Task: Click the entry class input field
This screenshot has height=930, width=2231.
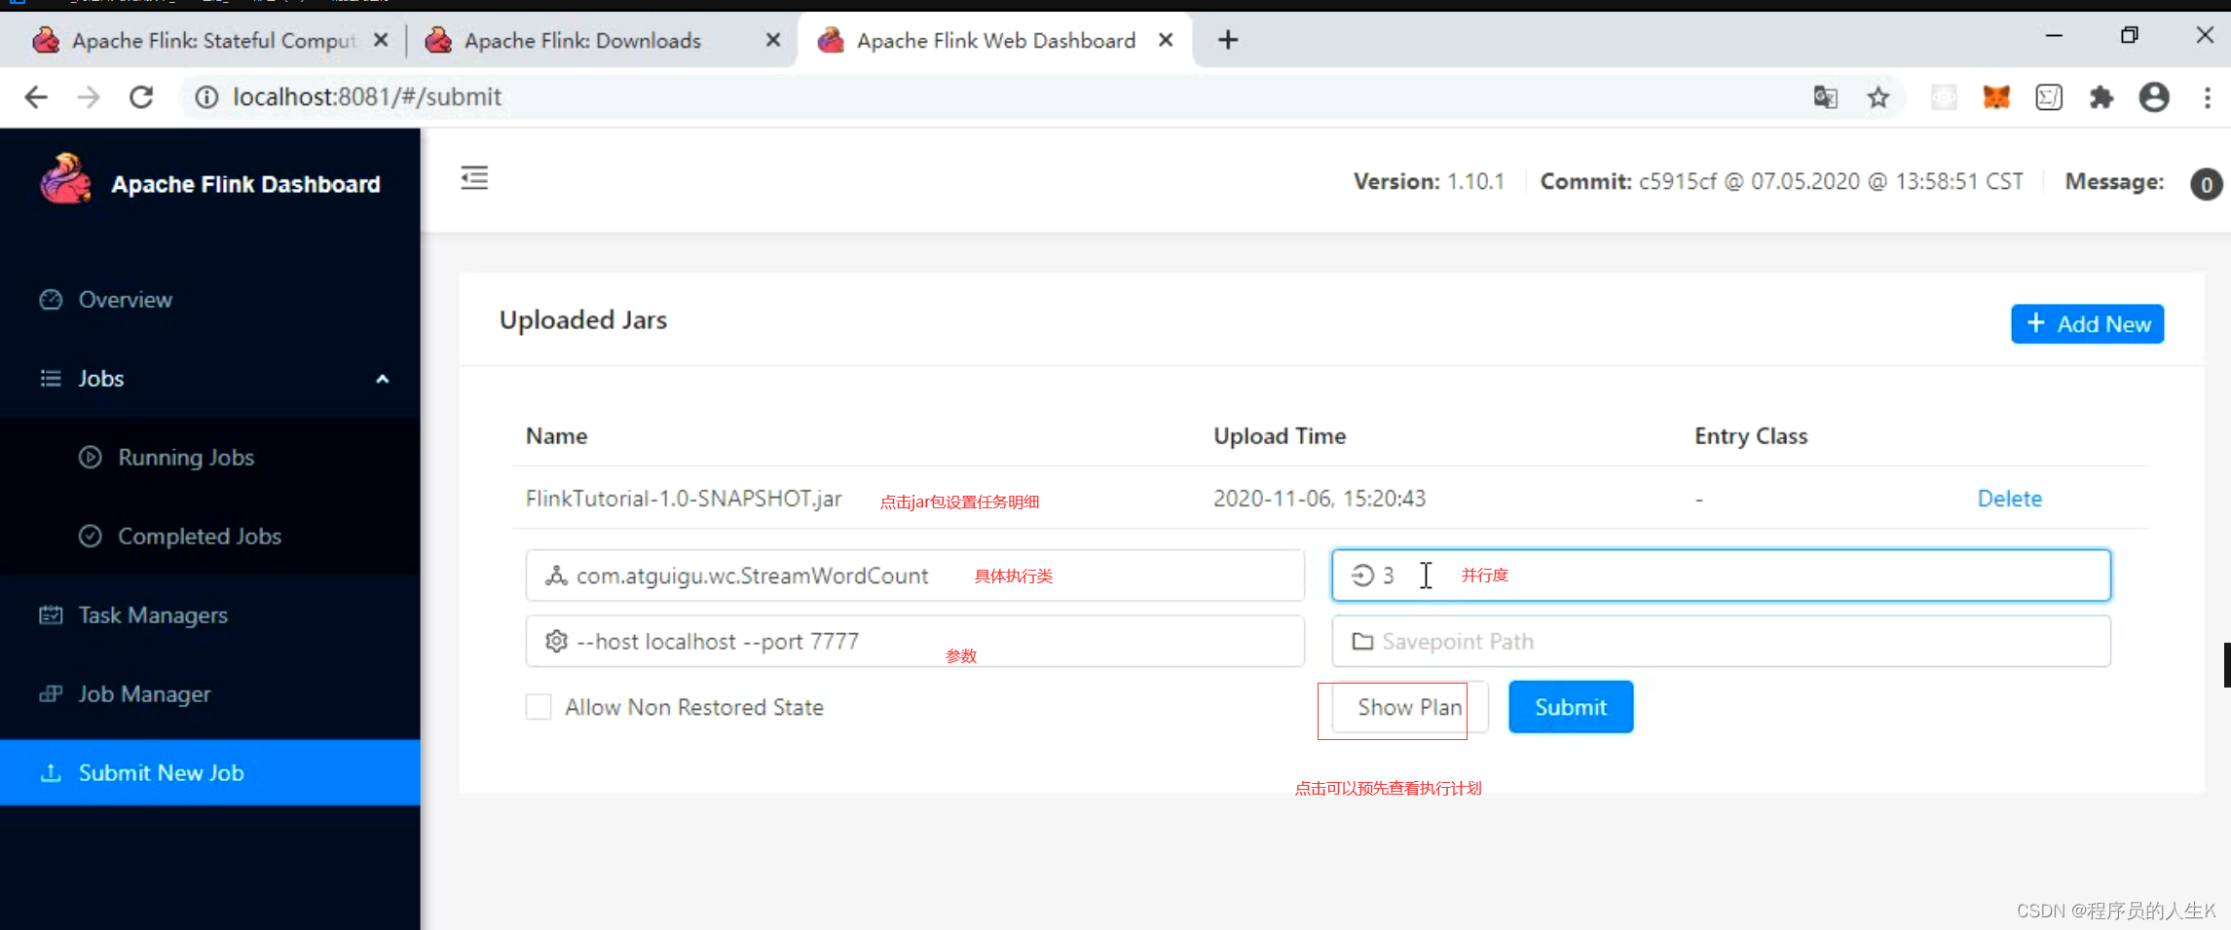Action: point(914,576)
